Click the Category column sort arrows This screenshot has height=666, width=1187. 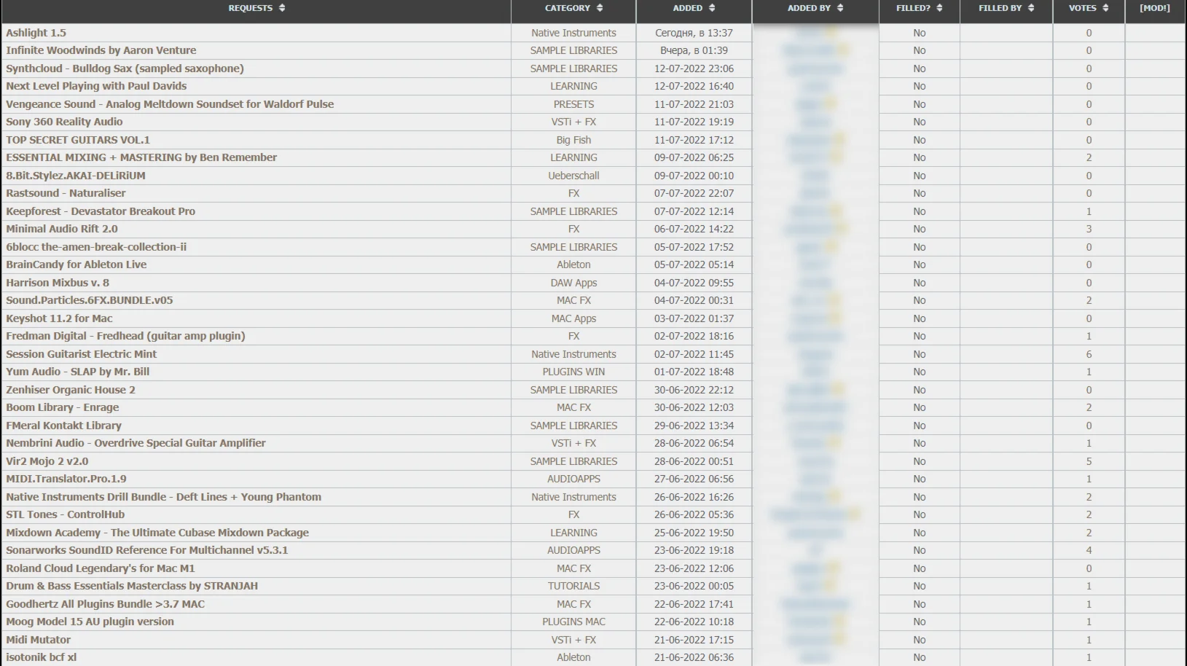click(600, 8)
